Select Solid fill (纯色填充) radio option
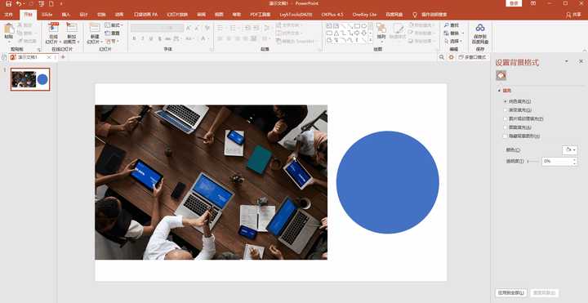This screenshot has height=303, width=588. pyautogui.click(x=506, y=101)
